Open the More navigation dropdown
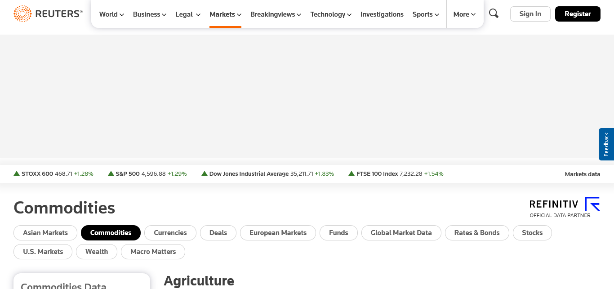Image resolution: width=614 pixels, height=289 pixels. [x=464, y=14]
